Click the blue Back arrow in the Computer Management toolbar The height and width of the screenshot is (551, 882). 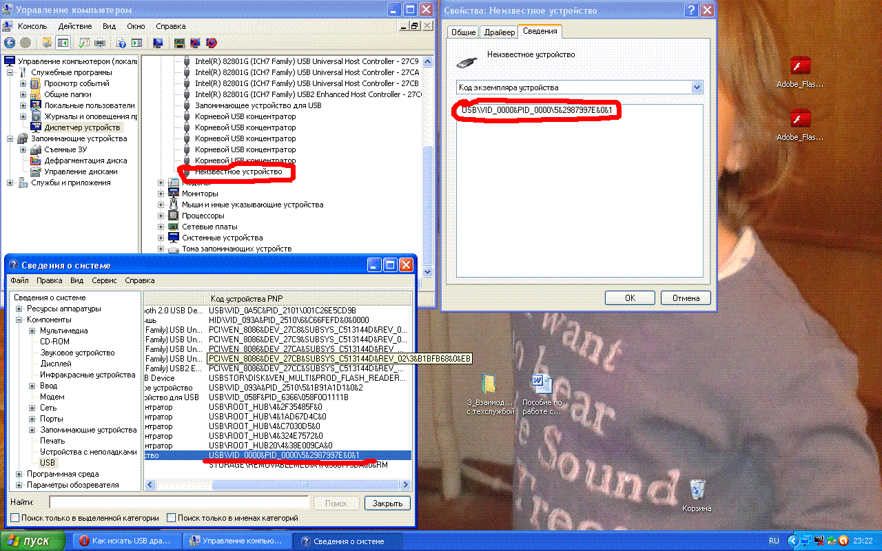coord(9,43)
